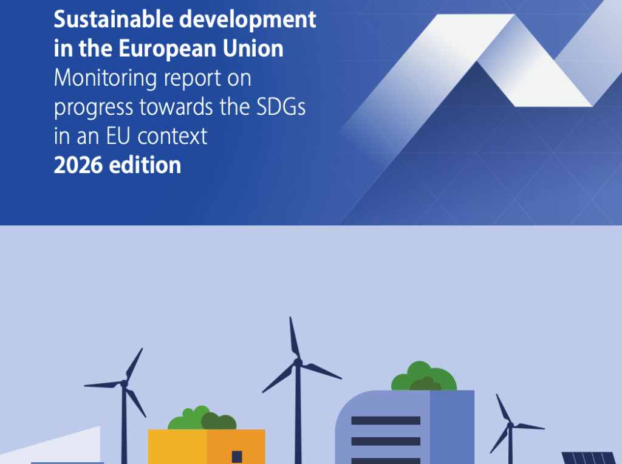The height and width of the screenshot is (464, 622).
Task: Click the small dark window on the orange building
Action: coord(237,457)
